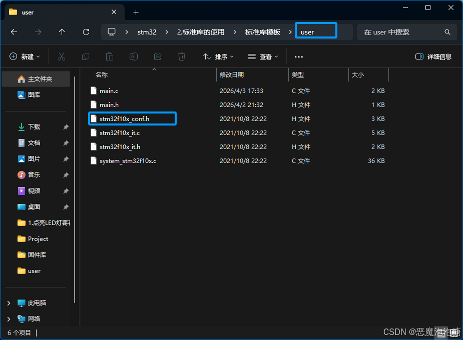Navigate to 标准库模板 breadcrumb
Screen dimensions: 463x340
pos(262,32)
